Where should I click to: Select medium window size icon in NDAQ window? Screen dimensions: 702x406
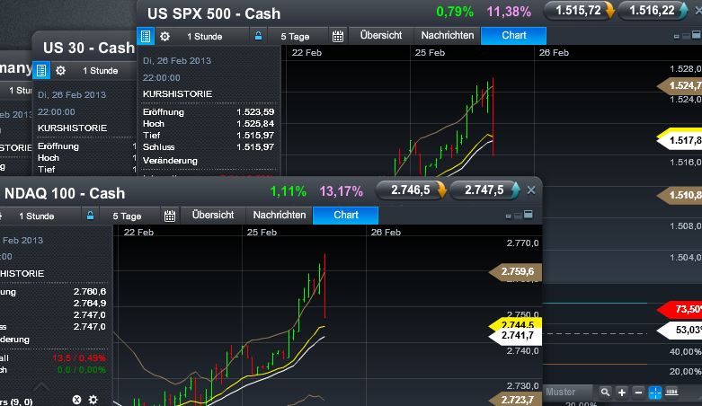pos(518,216)
